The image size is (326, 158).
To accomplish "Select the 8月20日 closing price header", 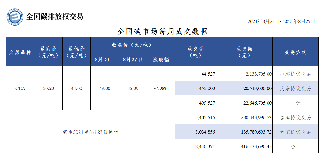I will [x=105, y=59].
